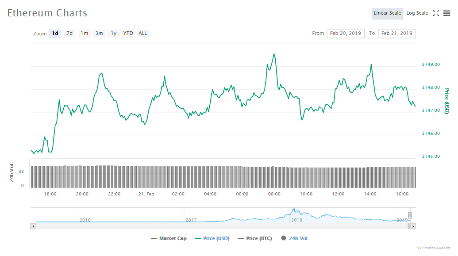This screenshot has width=458, height=256.
Task: Click the navigator scroll left arrow
Action: click(33, 226)
